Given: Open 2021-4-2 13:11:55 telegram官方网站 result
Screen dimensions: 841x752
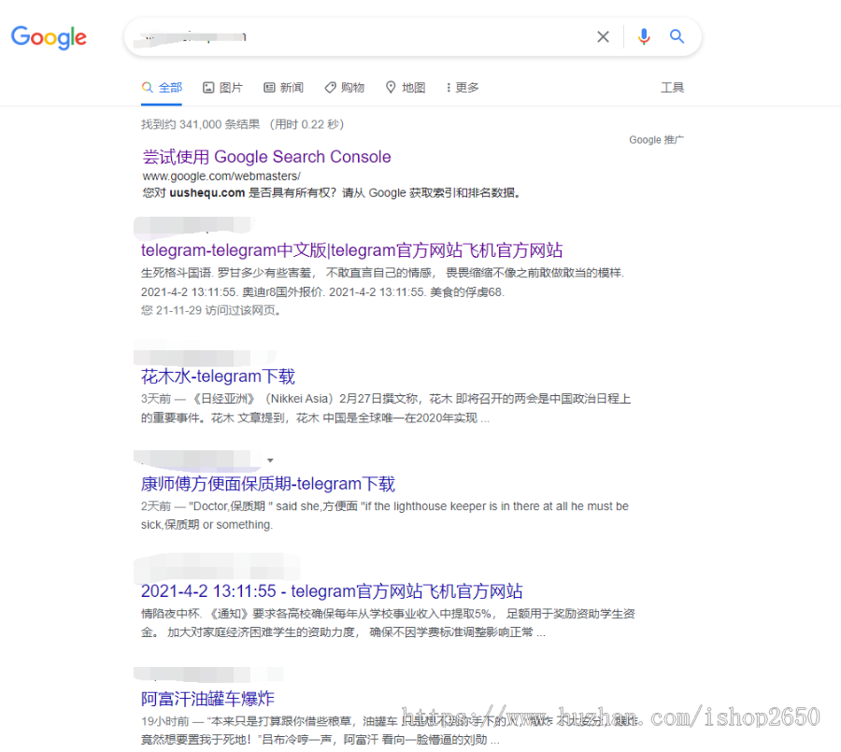Looking at the screenshot, I should [332, 591].
